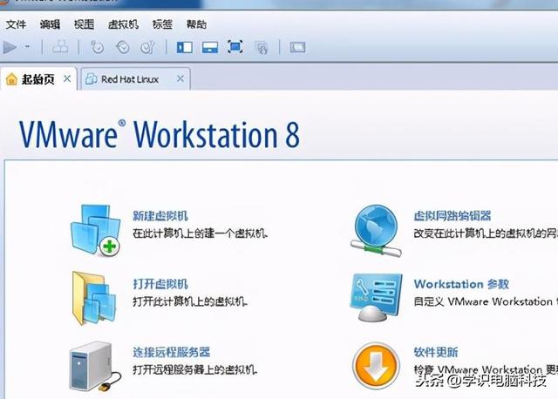Click the text 在此计算机上创建一个虚拟机
The width and height of the screenshot is (558, 399).
(201, 233)
